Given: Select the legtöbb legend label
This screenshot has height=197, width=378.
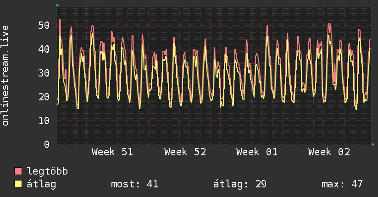Looking at the screenshot, I should tap(47, 171).
